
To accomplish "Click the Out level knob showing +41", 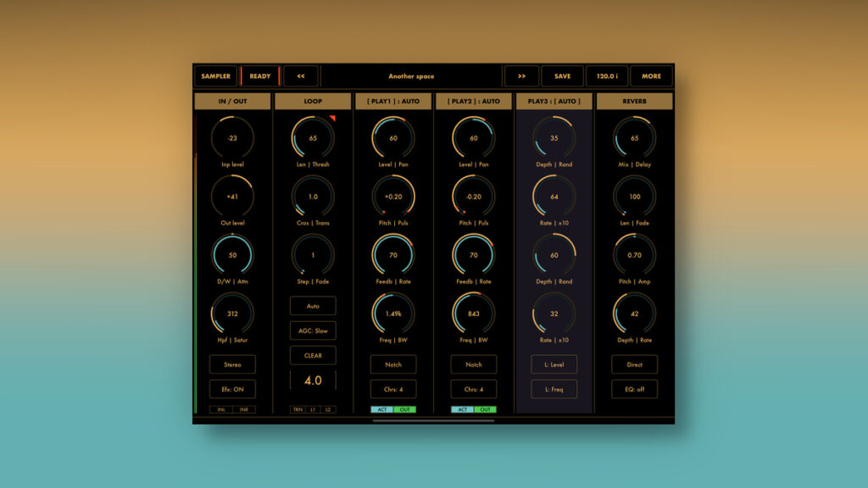I will [232, 197].
